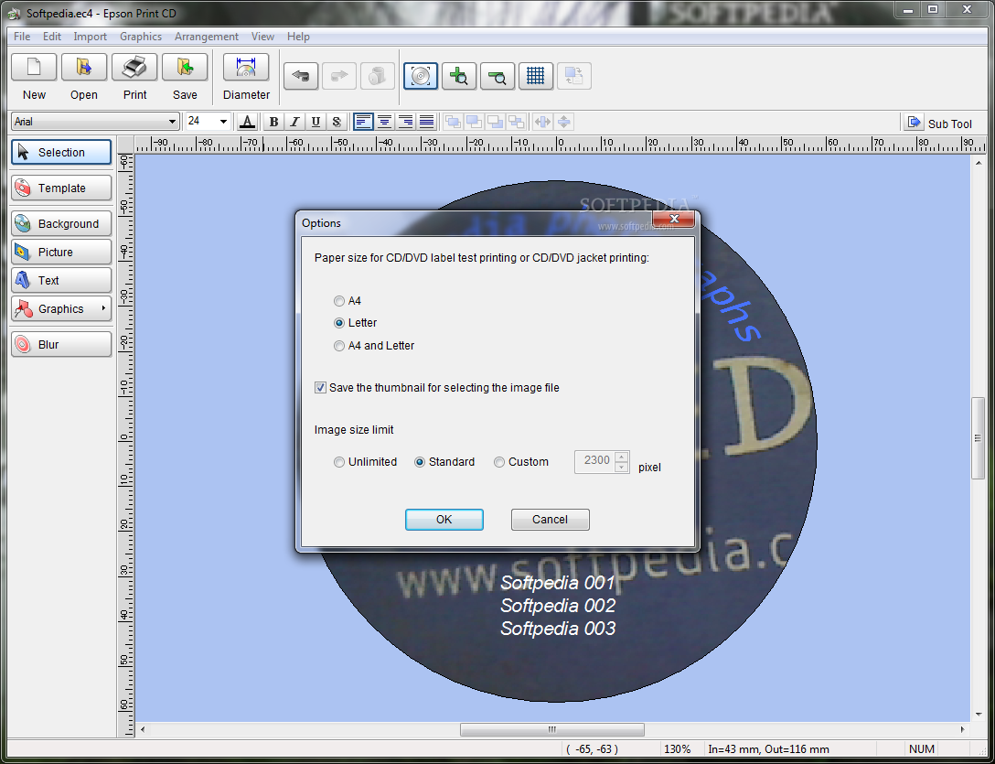Open a file with the Open icon
This screenshot has height=764, width=995.
pos(84,68)
